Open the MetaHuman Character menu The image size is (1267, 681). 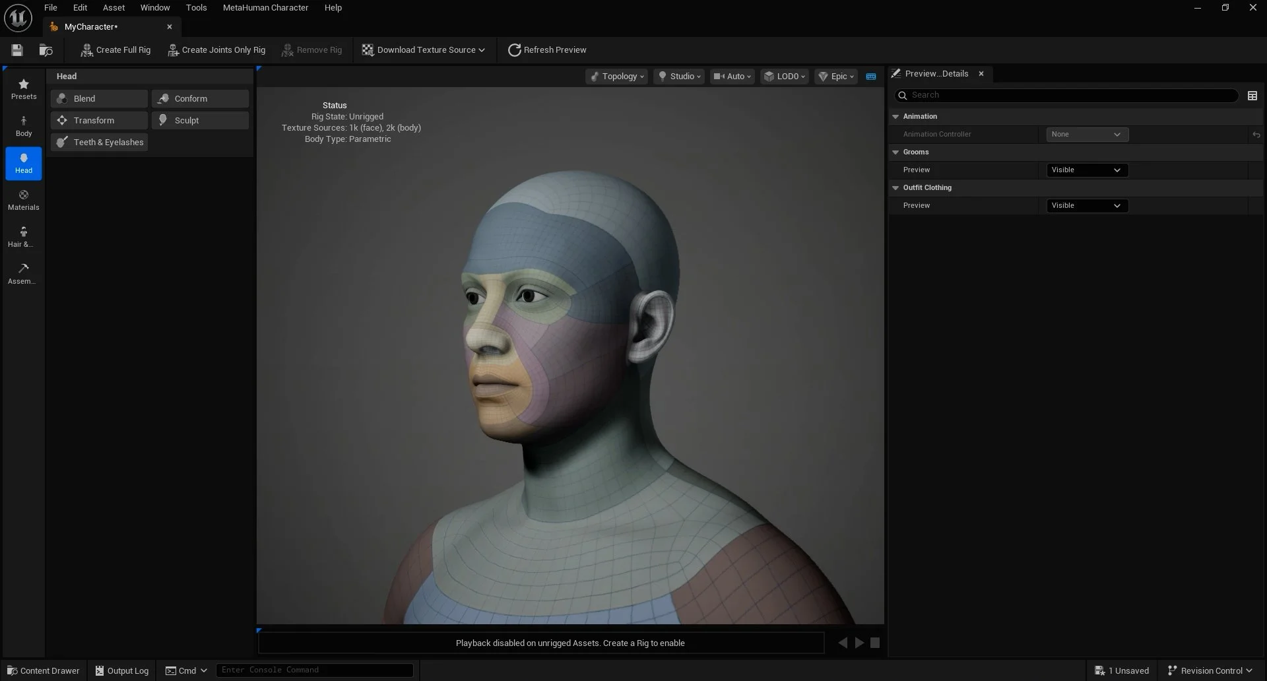(265, 8)
